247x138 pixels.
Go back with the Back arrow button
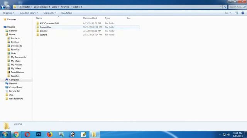pyautogui.click(x=3, y=7)
